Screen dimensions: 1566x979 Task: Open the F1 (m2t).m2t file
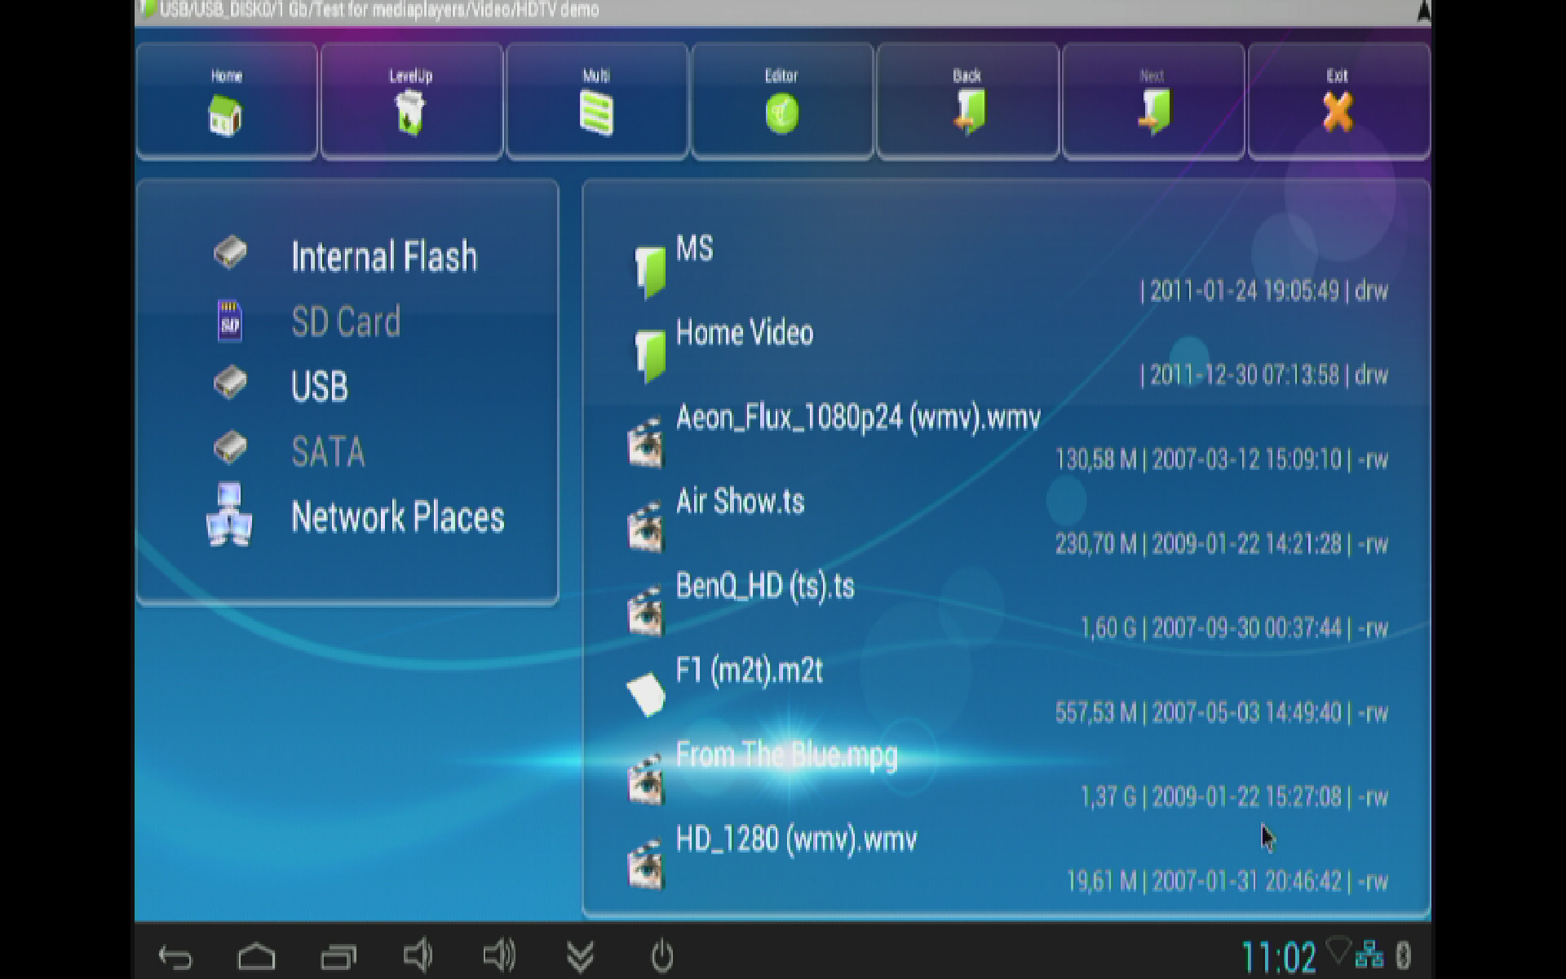[749, 671]
